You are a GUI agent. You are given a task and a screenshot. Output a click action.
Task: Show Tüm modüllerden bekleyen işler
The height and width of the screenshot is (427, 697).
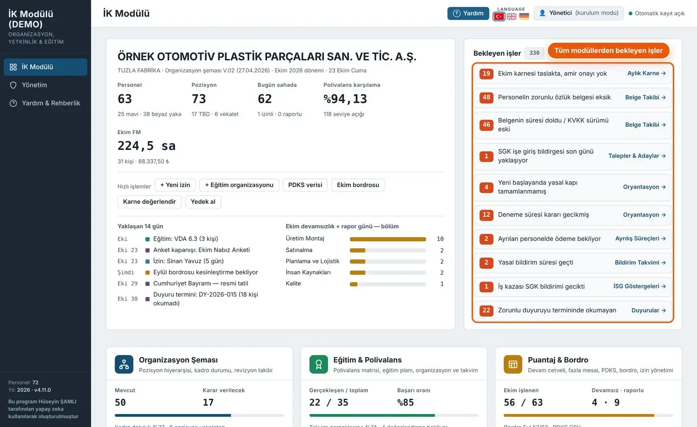(x=609, y=51)
